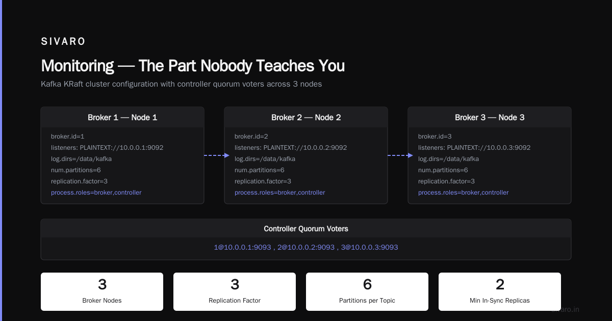Click the listeners line in Broker 1
The height and width of the screenshot is (321, 612).
pos(107,148)
